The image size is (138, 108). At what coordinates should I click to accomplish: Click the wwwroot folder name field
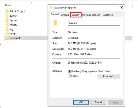94,23
